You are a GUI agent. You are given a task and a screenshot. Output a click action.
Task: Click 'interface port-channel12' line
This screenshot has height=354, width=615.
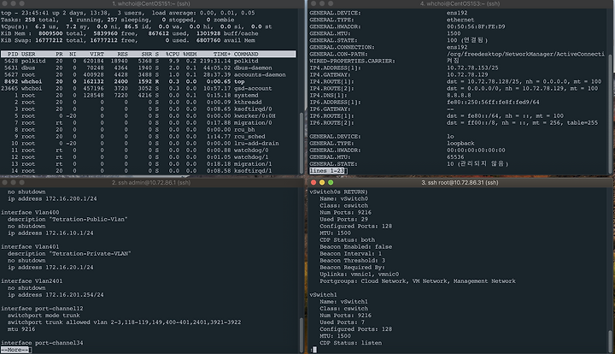tap(42, 309)
